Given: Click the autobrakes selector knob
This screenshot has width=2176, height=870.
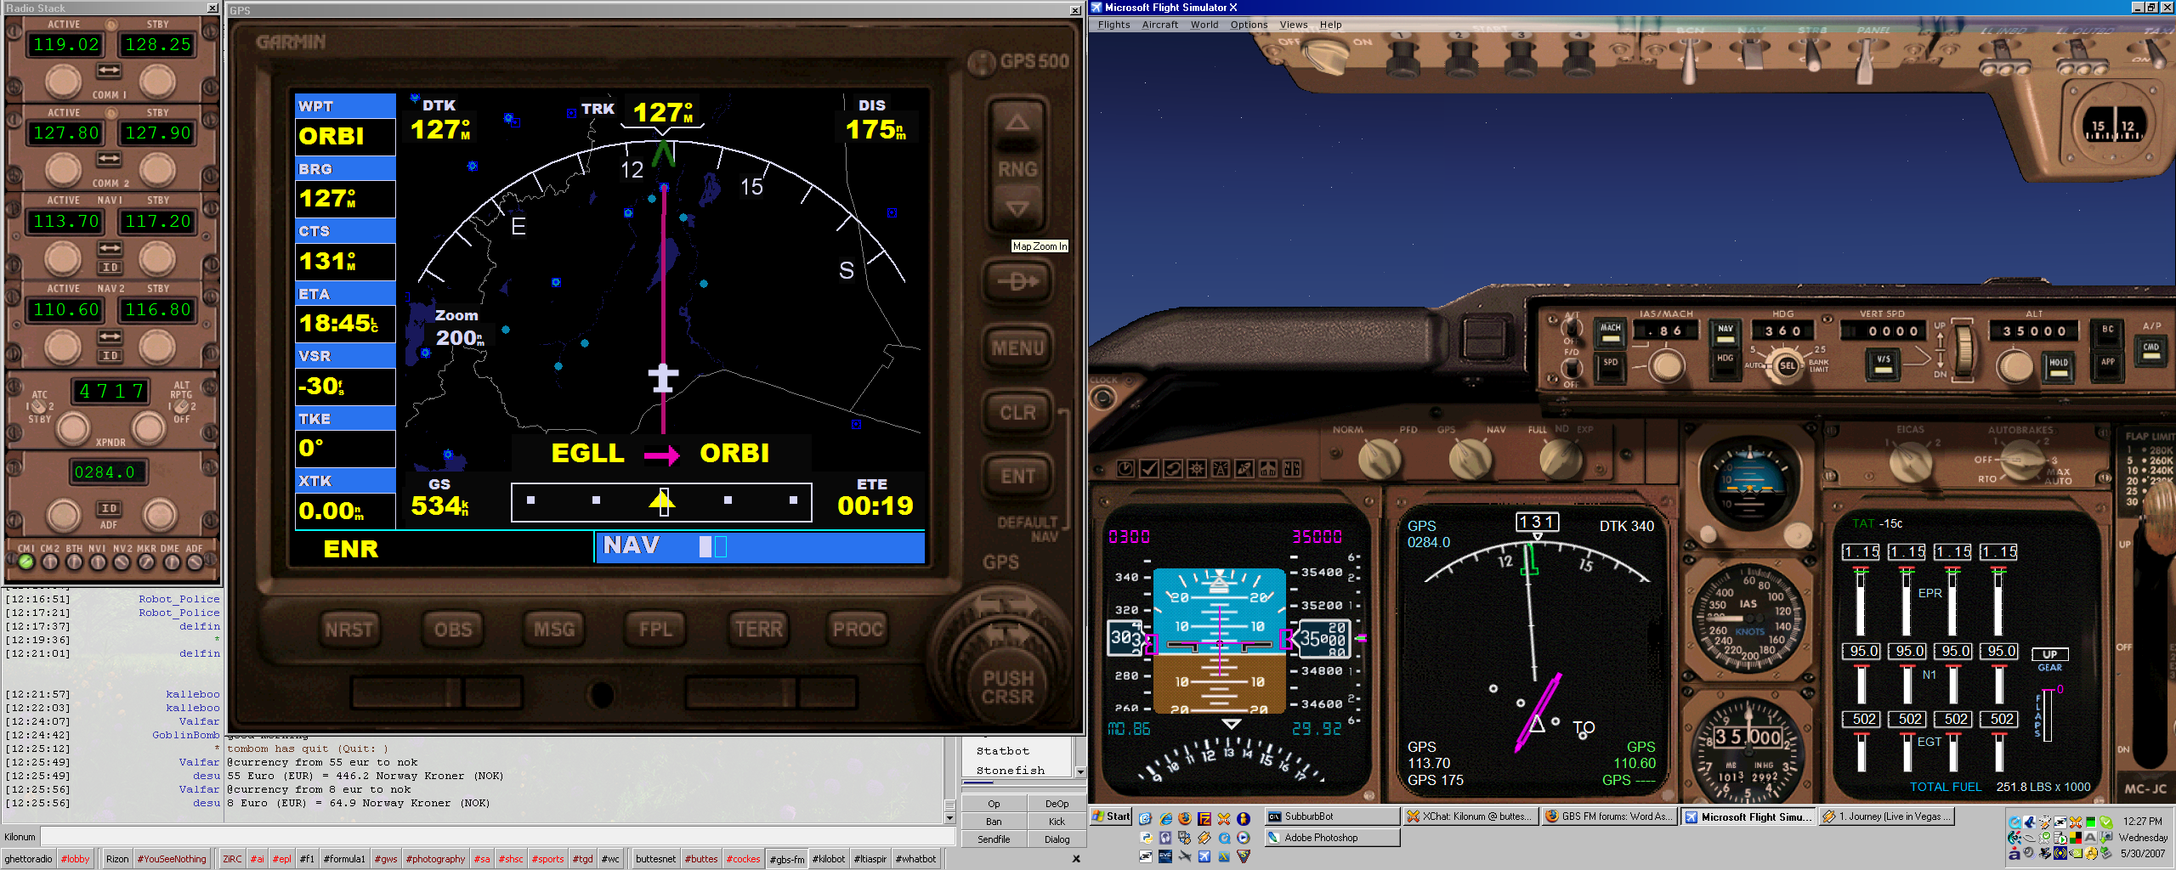Looking at the screenshot, I should (2024, 460).
